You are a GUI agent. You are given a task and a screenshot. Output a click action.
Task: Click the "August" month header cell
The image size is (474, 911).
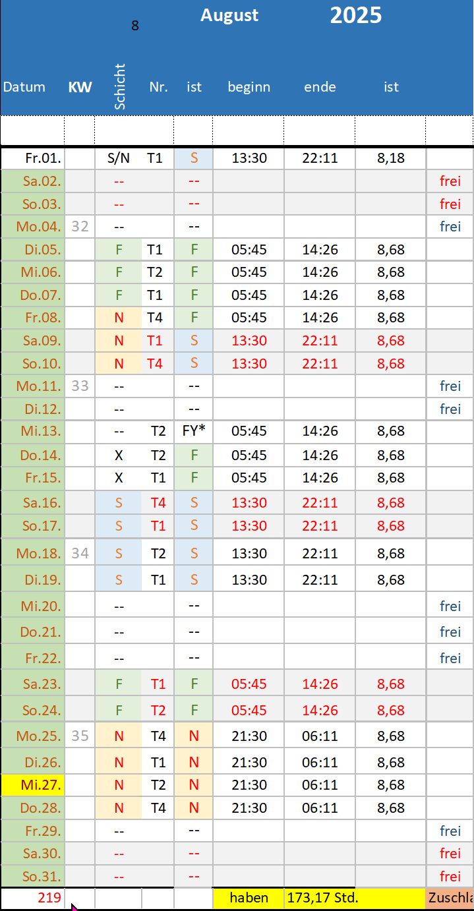(x=229, y=15)
